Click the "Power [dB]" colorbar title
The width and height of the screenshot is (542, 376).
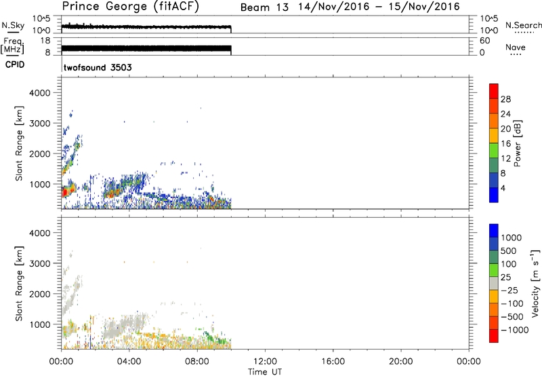(517, 143)
